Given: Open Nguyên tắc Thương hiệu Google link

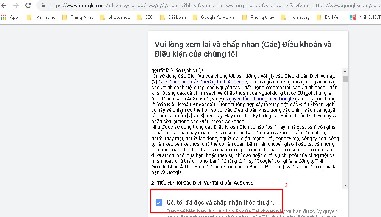Looking at the screenshot, I should click(x=259, y=99).
